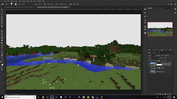
Task: Select the Eyedropper tool
Action: click(x=2, y=24)
